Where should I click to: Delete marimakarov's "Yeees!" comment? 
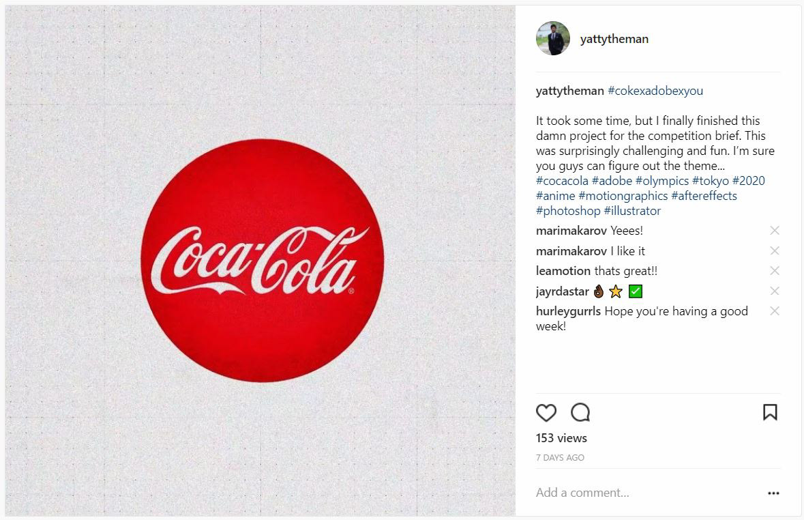(x=774, y=231)
